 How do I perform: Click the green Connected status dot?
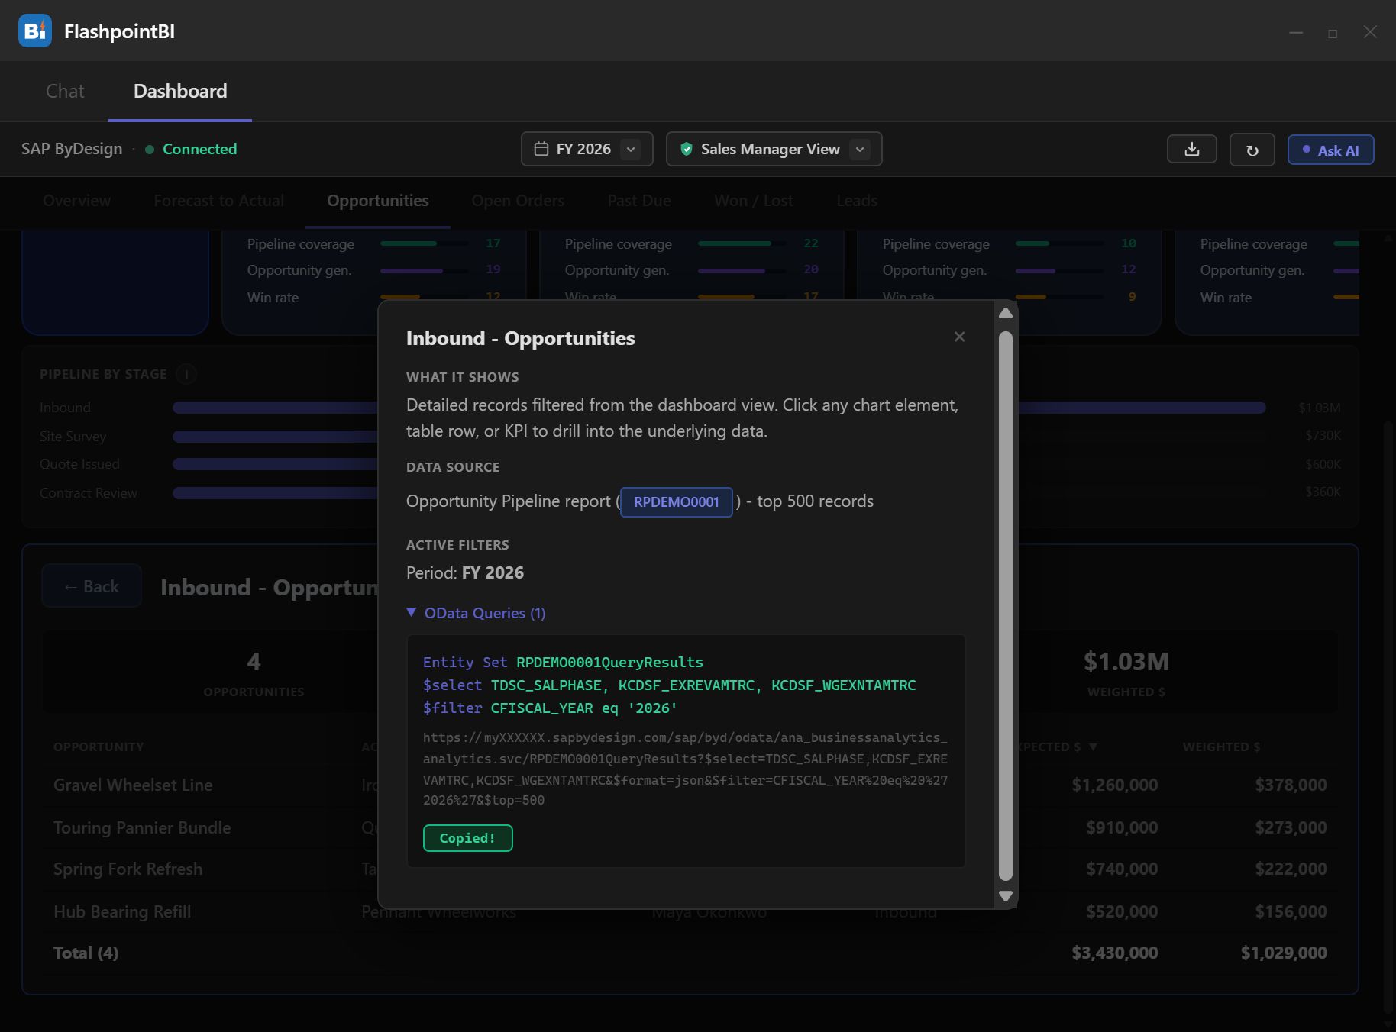150,150
